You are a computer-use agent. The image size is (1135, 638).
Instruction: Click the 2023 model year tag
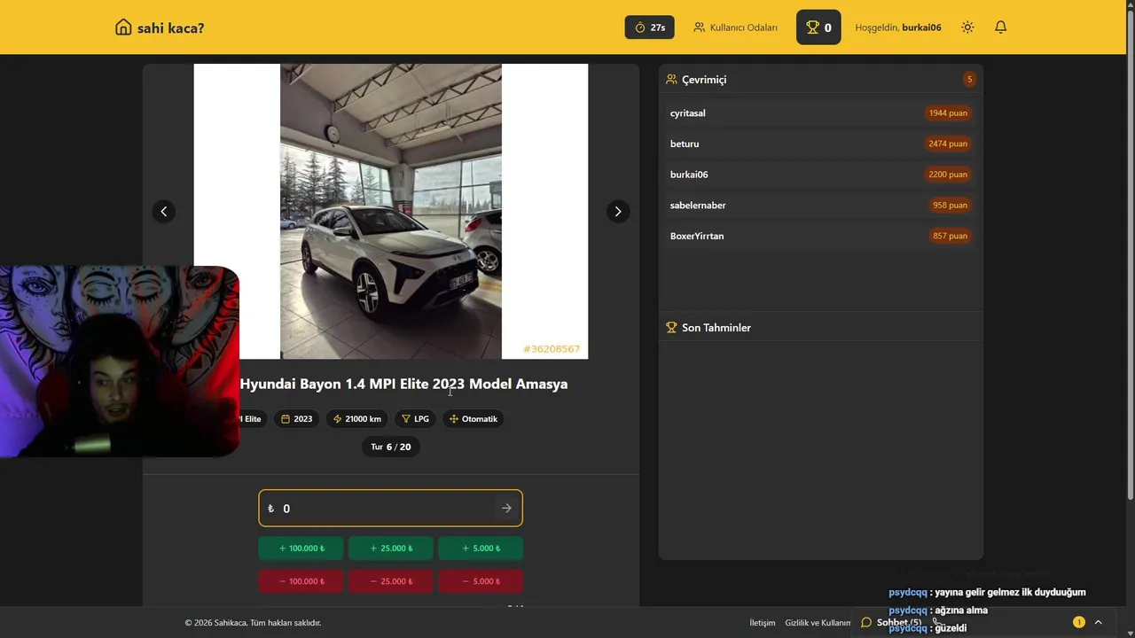(297, 419)
